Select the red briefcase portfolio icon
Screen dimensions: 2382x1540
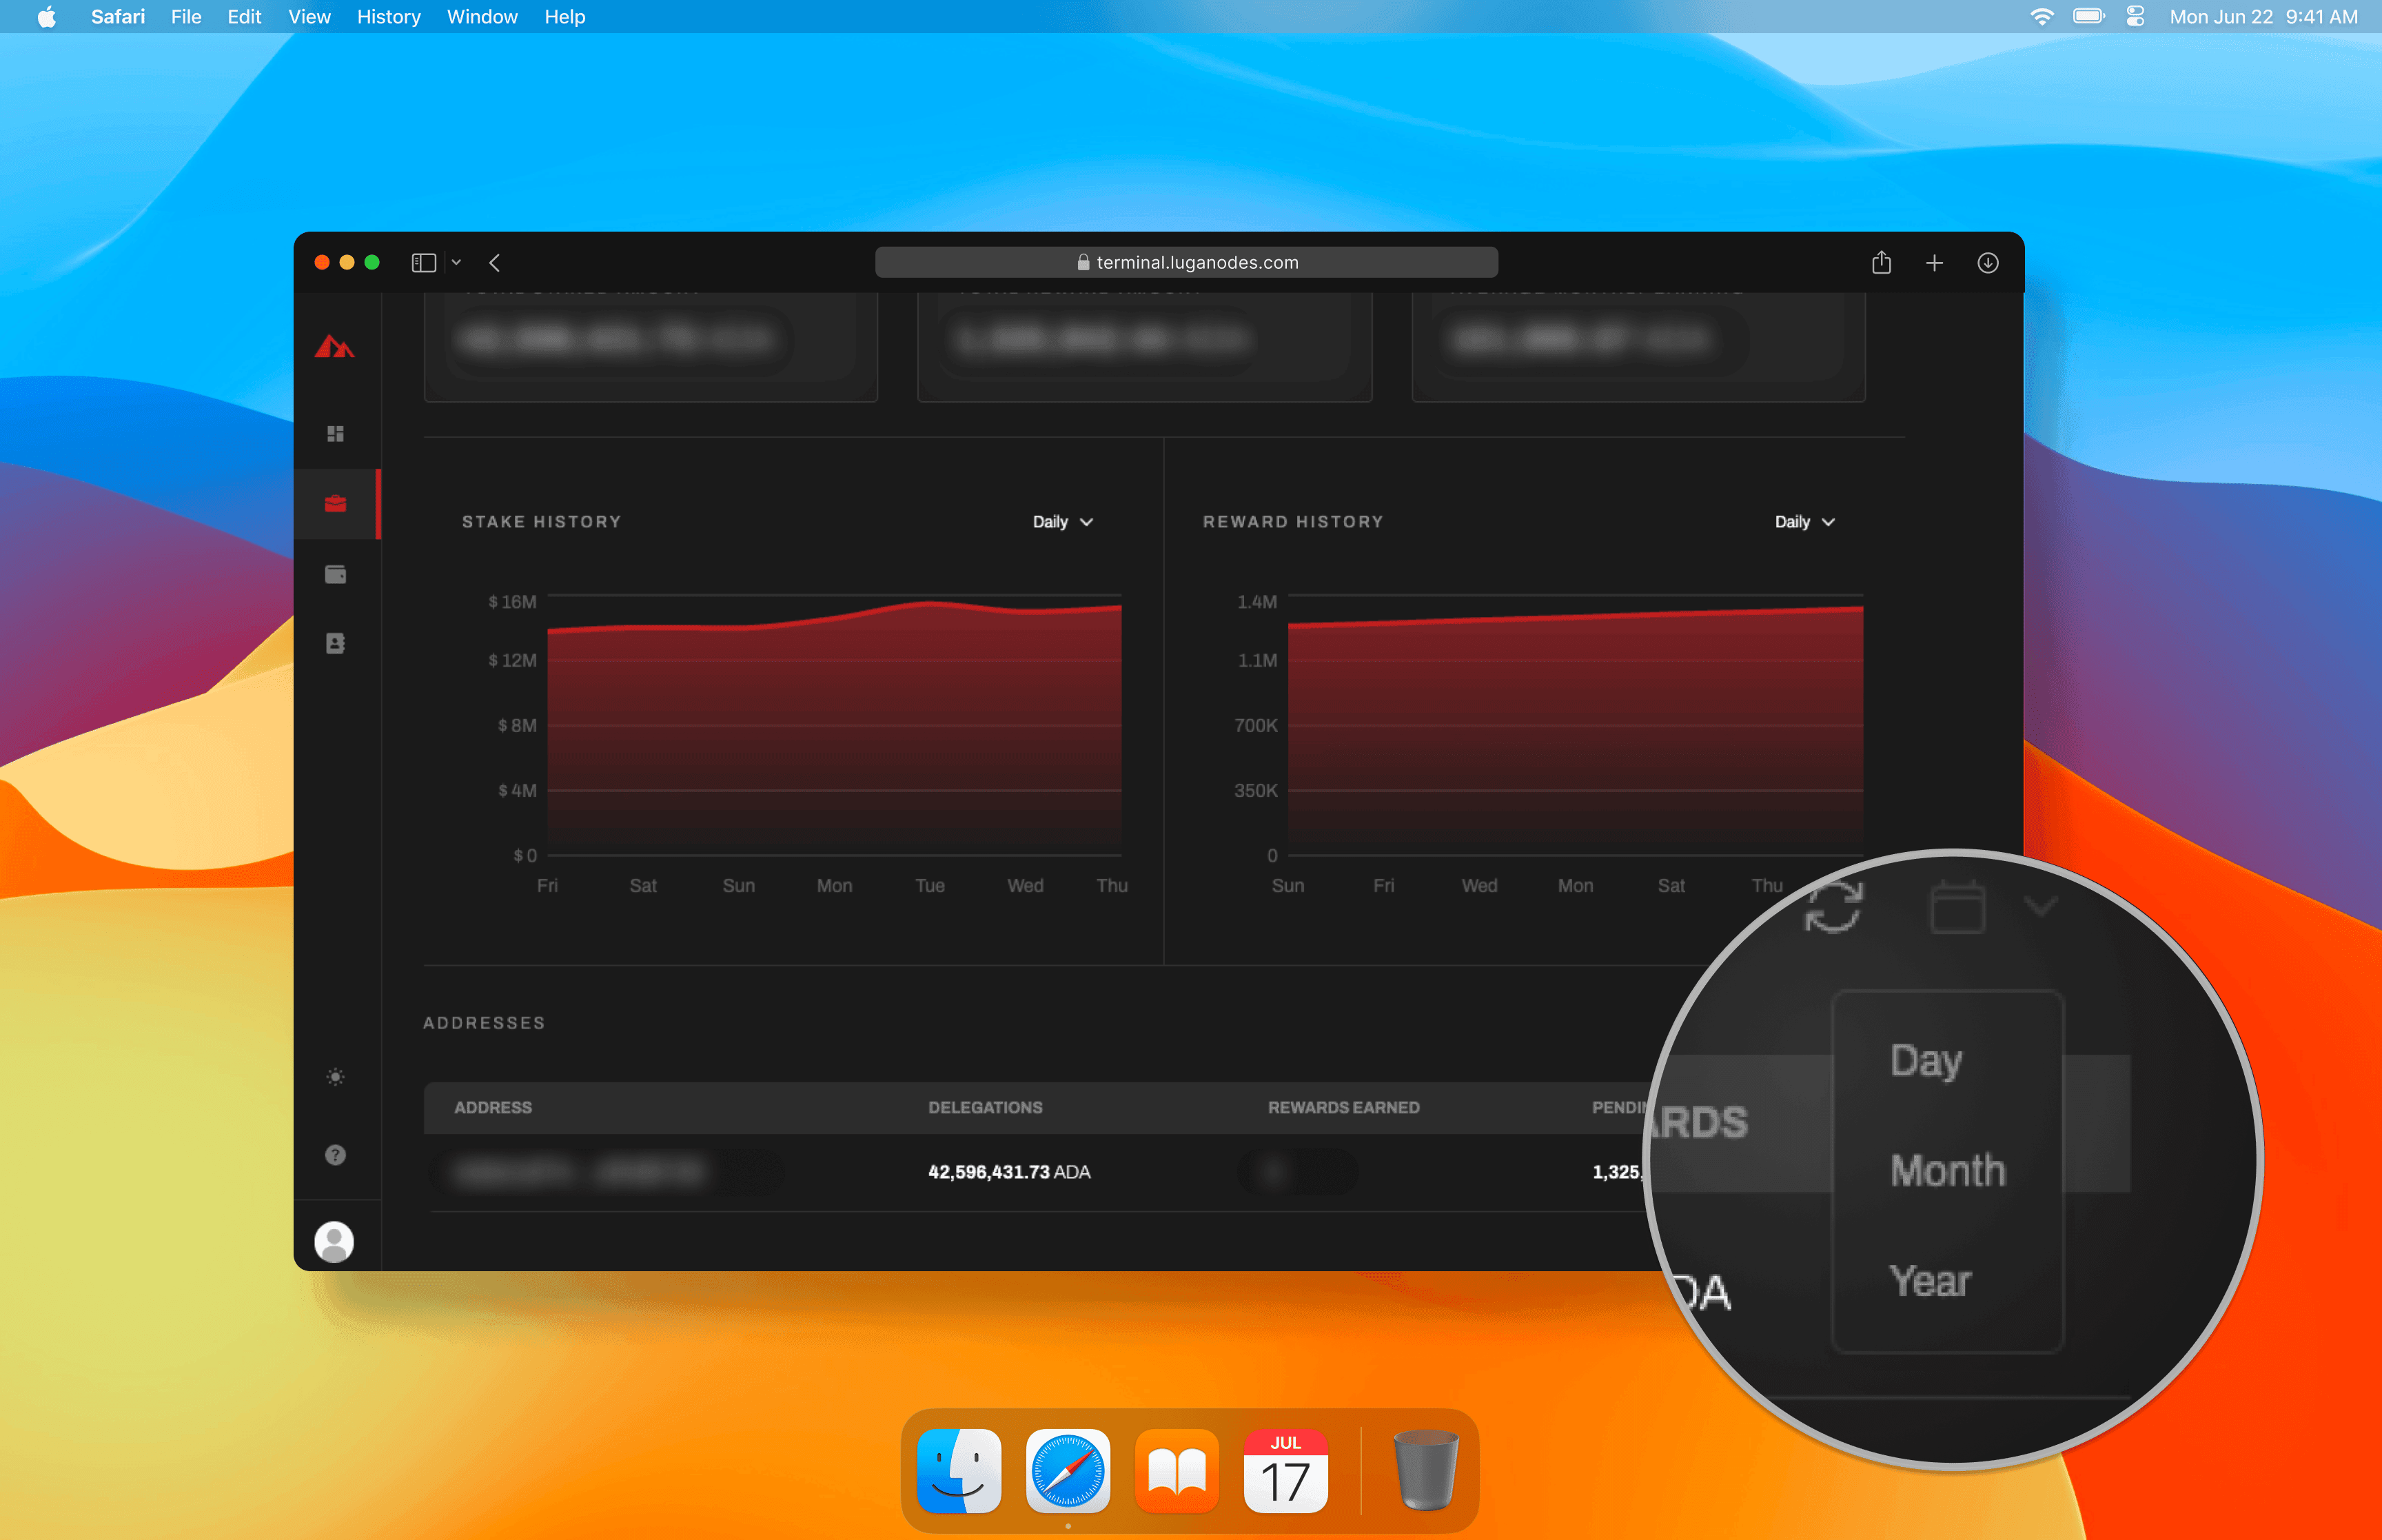(336, 503)
